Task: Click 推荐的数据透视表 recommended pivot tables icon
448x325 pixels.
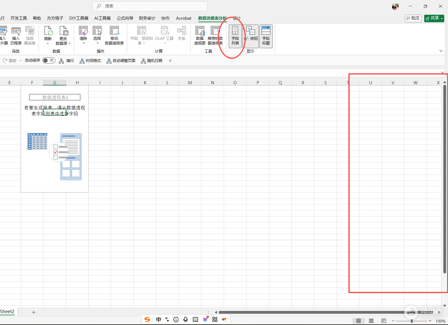Action: pos(215,36)
